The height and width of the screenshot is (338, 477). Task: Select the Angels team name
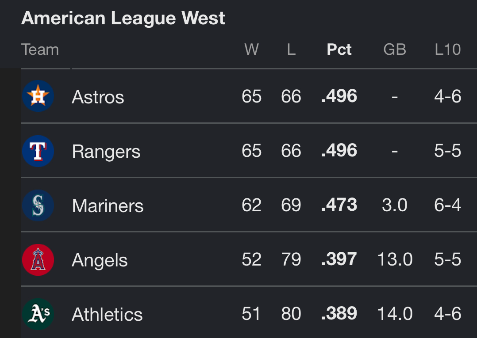[x=100, y=260]
